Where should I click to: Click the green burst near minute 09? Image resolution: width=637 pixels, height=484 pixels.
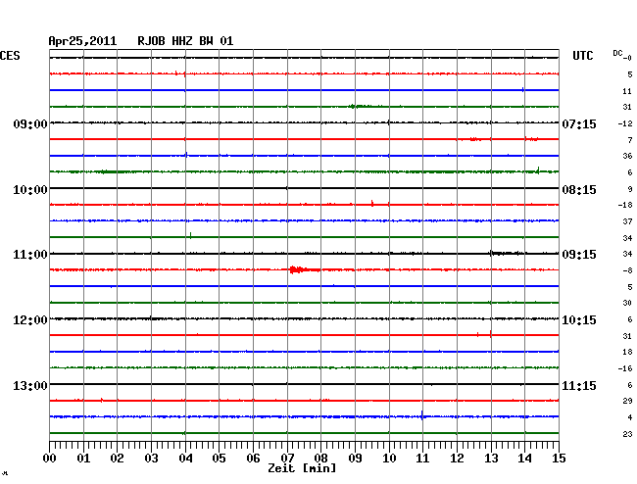pos(361,107)
